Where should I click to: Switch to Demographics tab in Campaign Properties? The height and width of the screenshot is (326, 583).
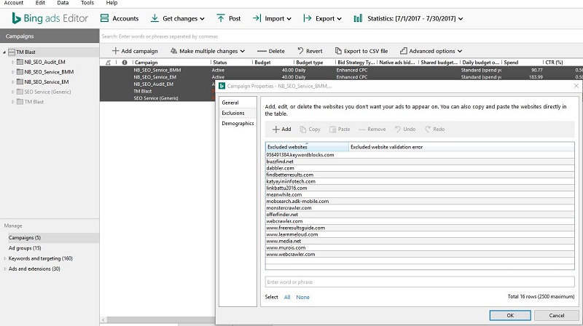pyautogui.click(x=238, y=123)
